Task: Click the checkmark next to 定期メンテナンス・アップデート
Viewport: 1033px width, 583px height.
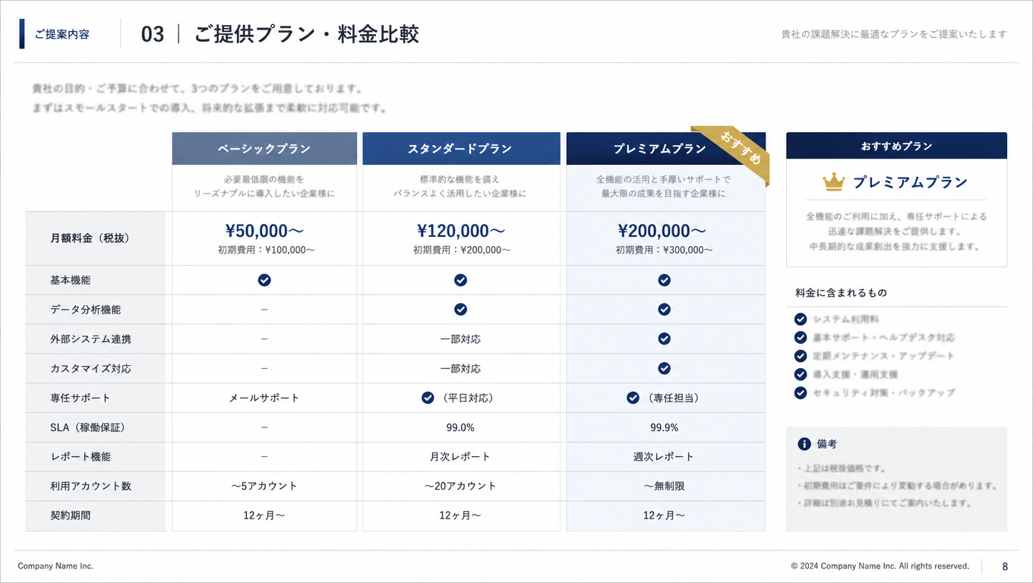Action: 801,355
